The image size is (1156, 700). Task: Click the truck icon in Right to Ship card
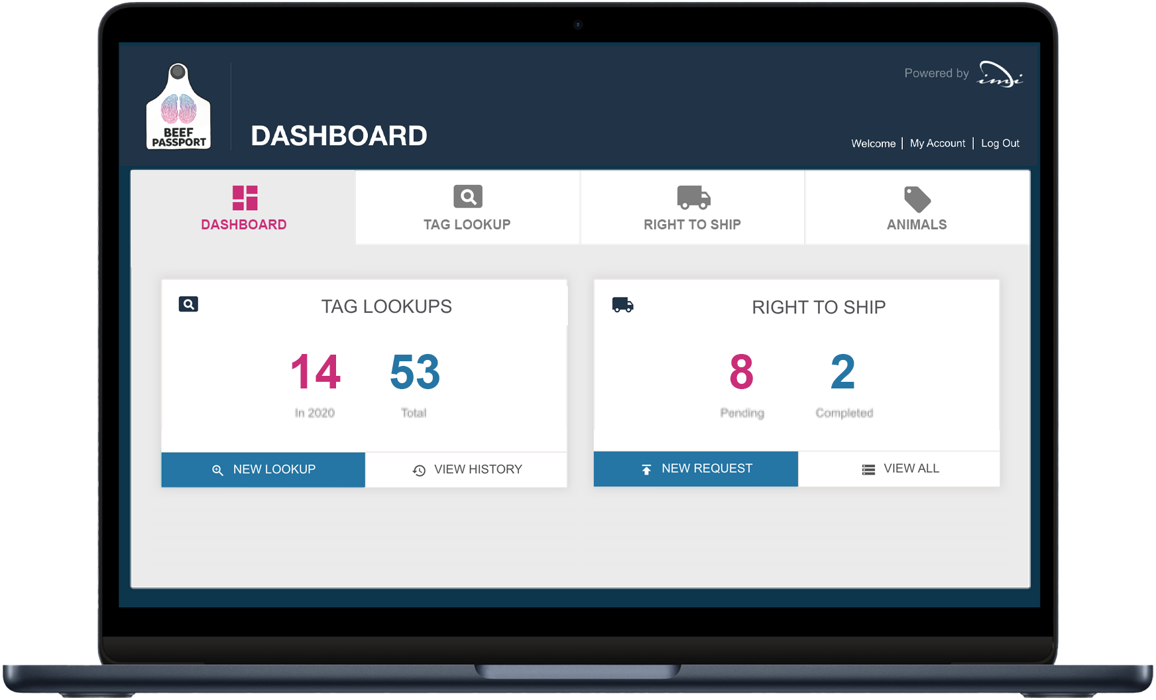coord(622,305)
